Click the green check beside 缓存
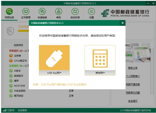The image size is (156, 113). 11,81
